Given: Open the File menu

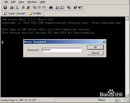Looking at the screenshot, I should point(6,2).
